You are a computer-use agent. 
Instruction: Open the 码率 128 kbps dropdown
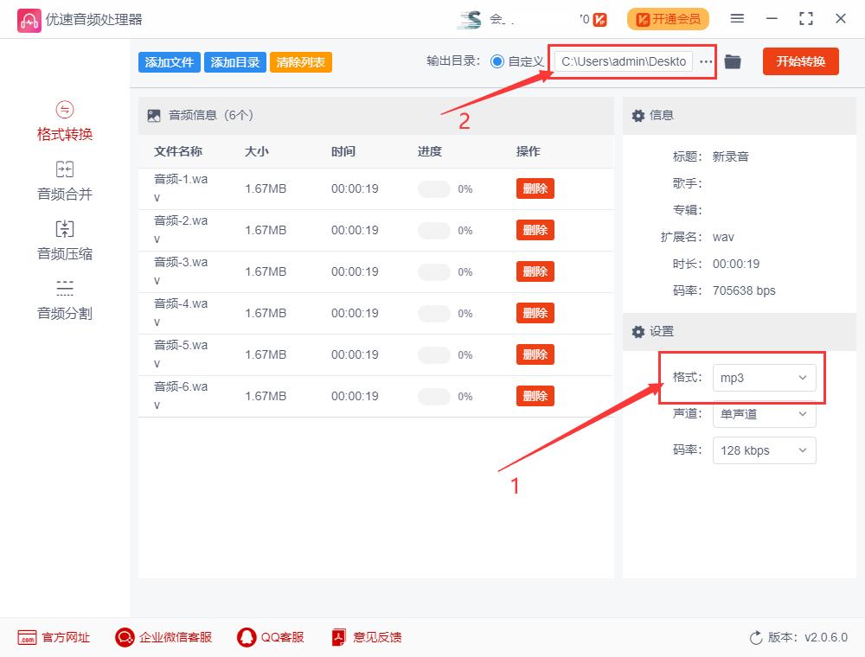point(764,450)
